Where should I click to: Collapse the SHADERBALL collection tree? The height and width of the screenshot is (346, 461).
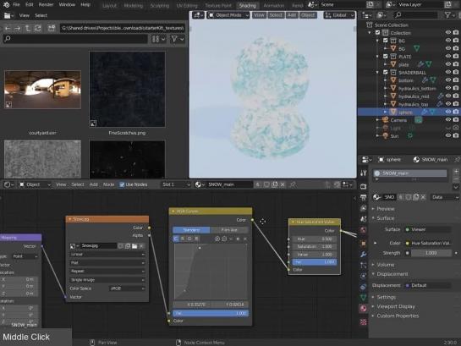tap(378, 72)
